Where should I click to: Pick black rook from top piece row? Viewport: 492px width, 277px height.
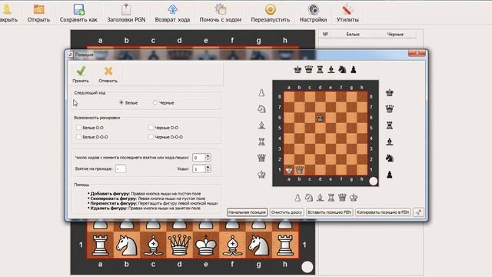[x=320, y=69]
